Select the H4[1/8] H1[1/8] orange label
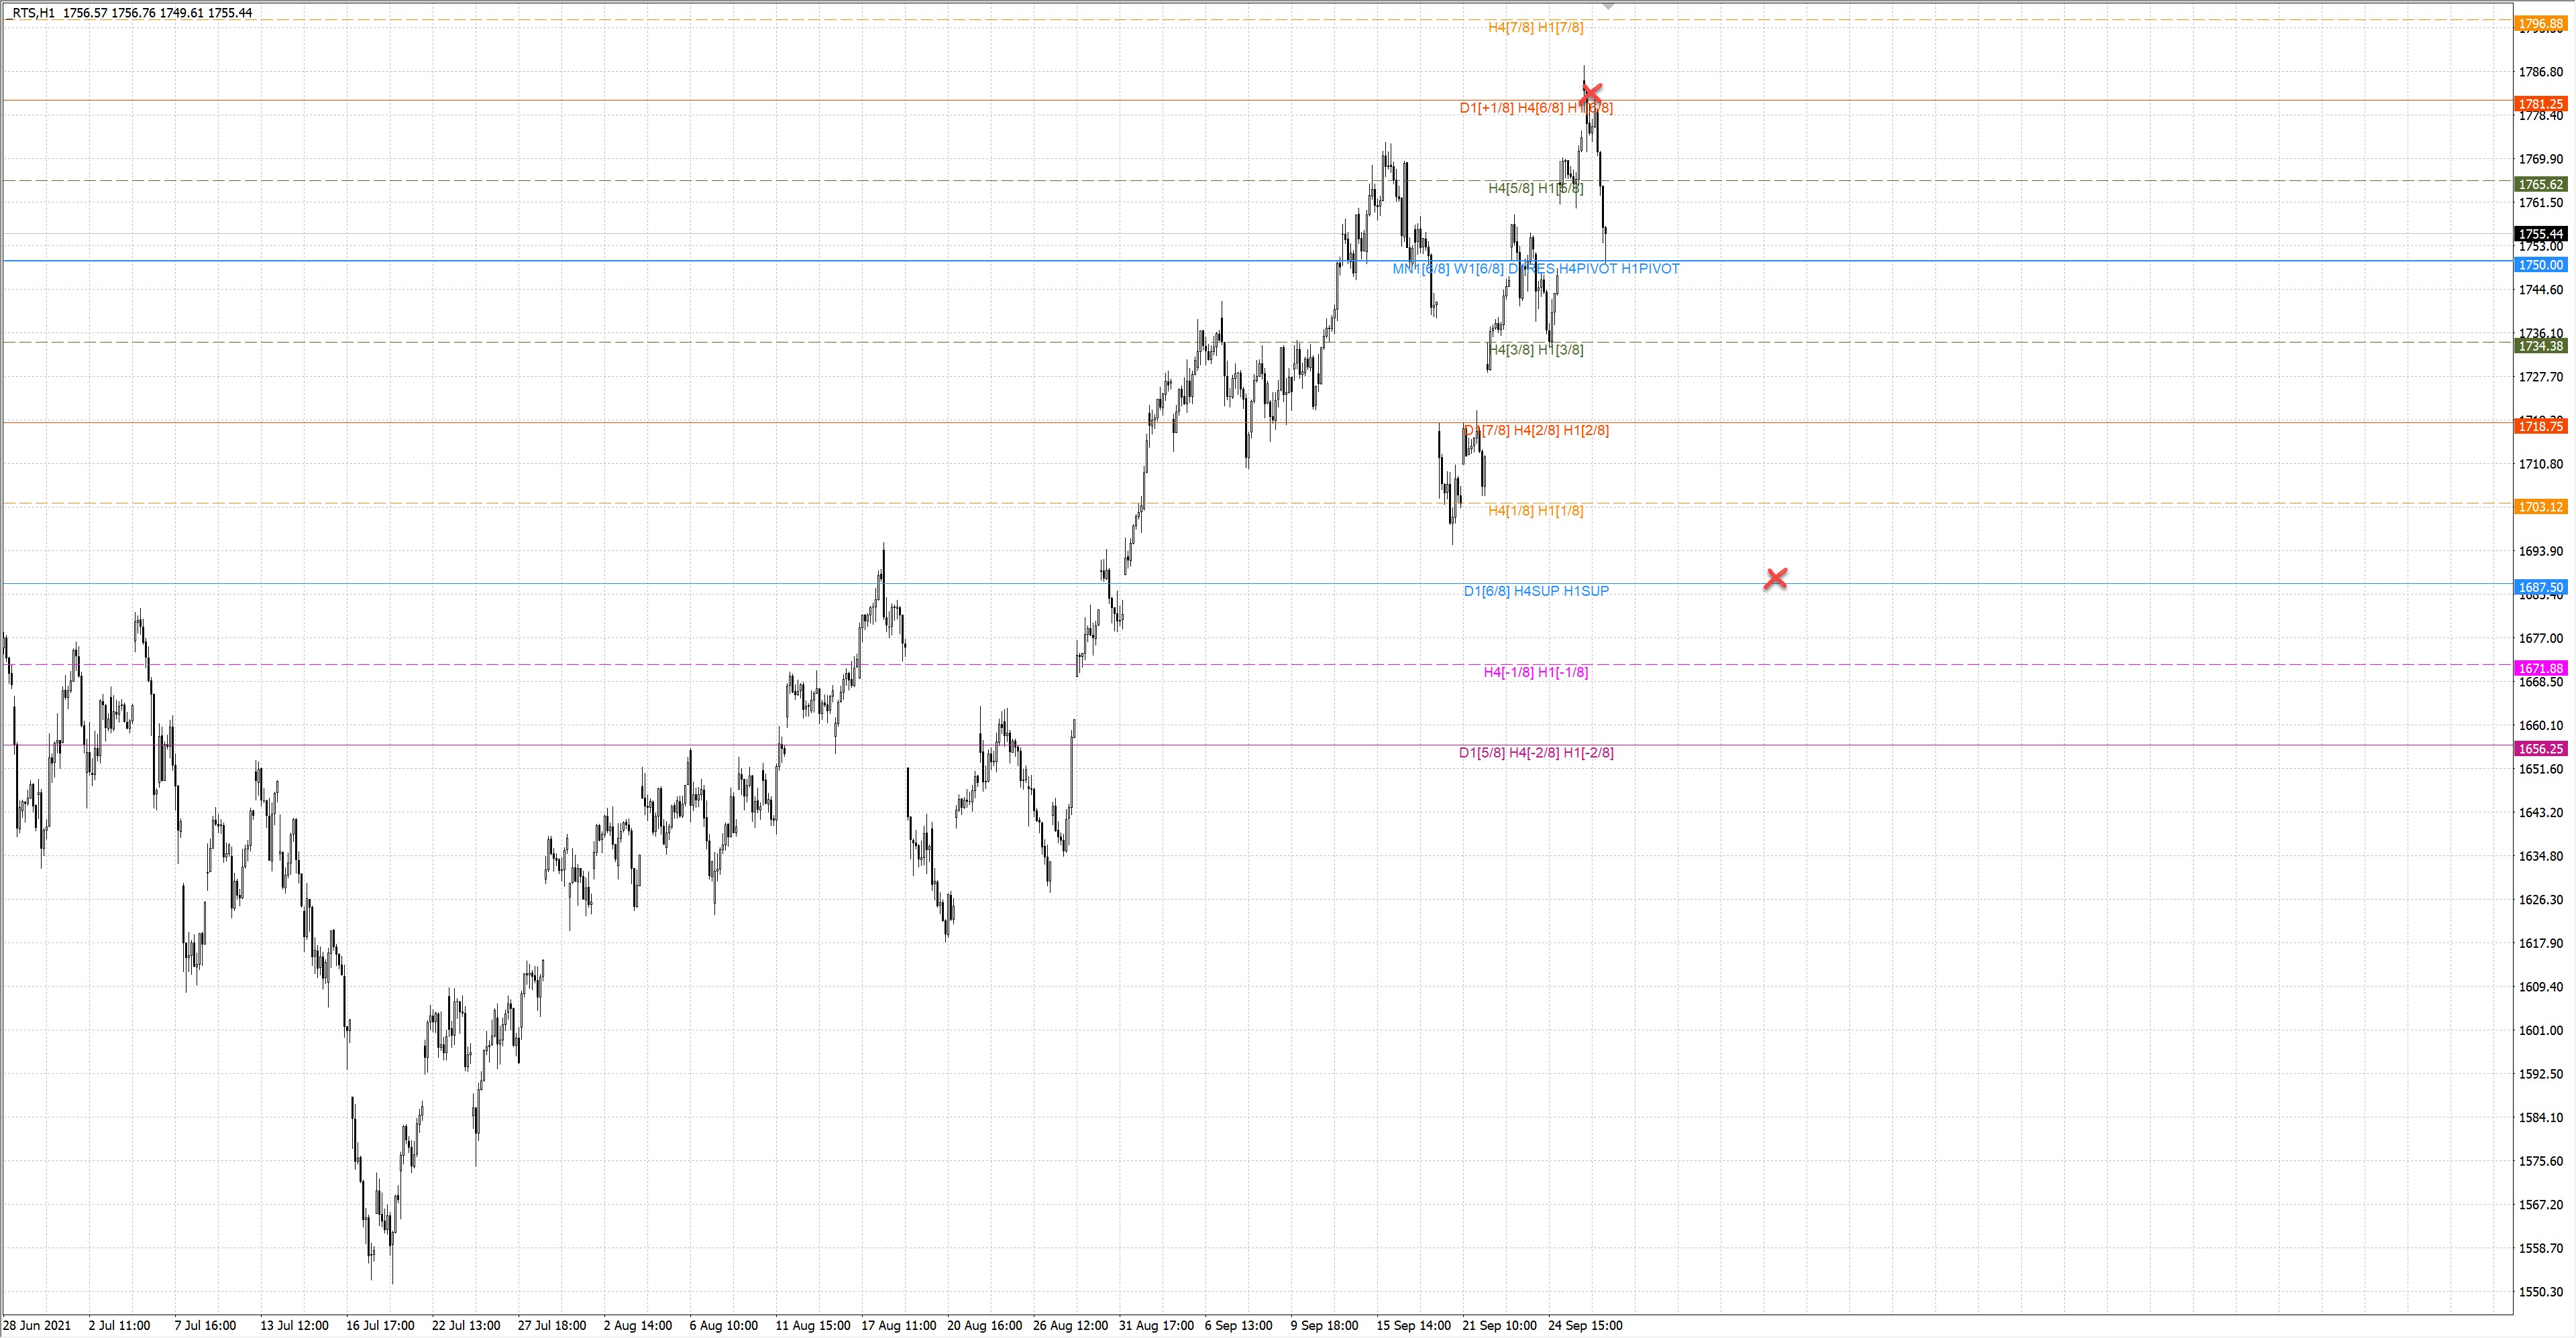 pyautogui.click(x=1535, y=511)
